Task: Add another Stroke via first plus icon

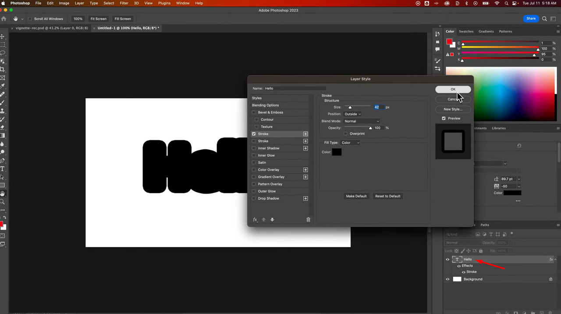Action: click(x=305, y=134)
